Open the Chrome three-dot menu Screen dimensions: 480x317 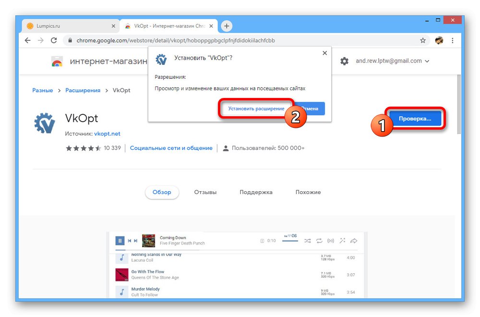(x=453, y=40)
